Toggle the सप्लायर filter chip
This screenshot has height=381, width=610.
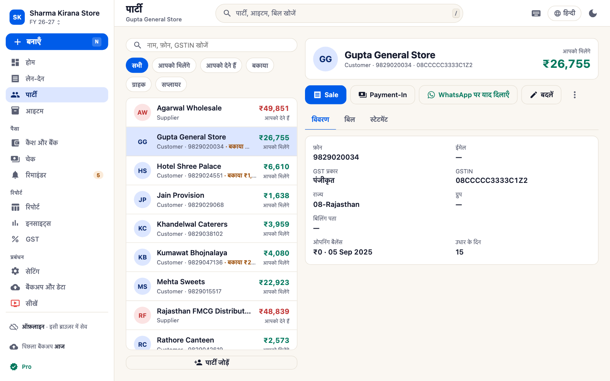tap(171, 85)
